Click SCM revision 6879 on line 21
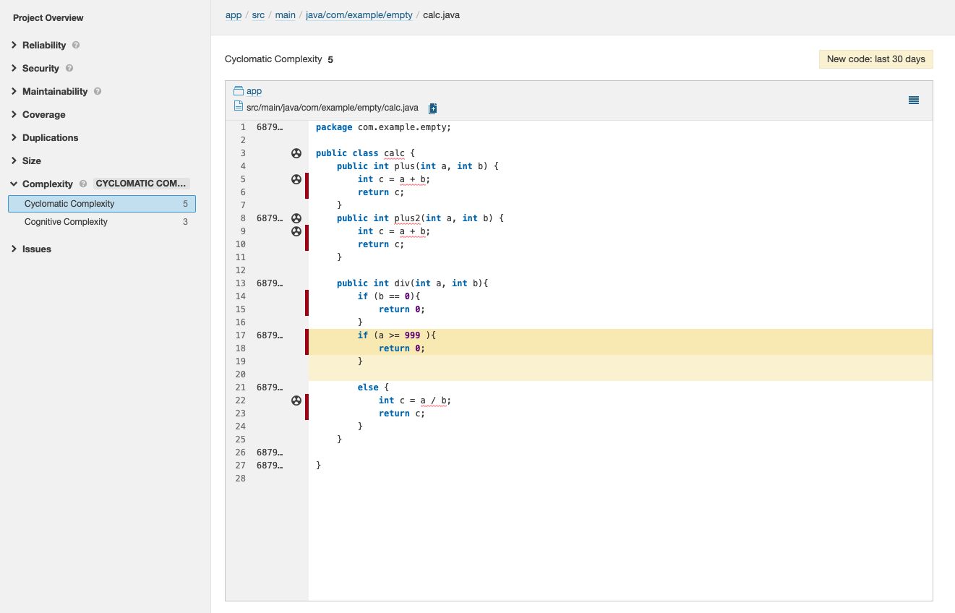 coord(270,387)
